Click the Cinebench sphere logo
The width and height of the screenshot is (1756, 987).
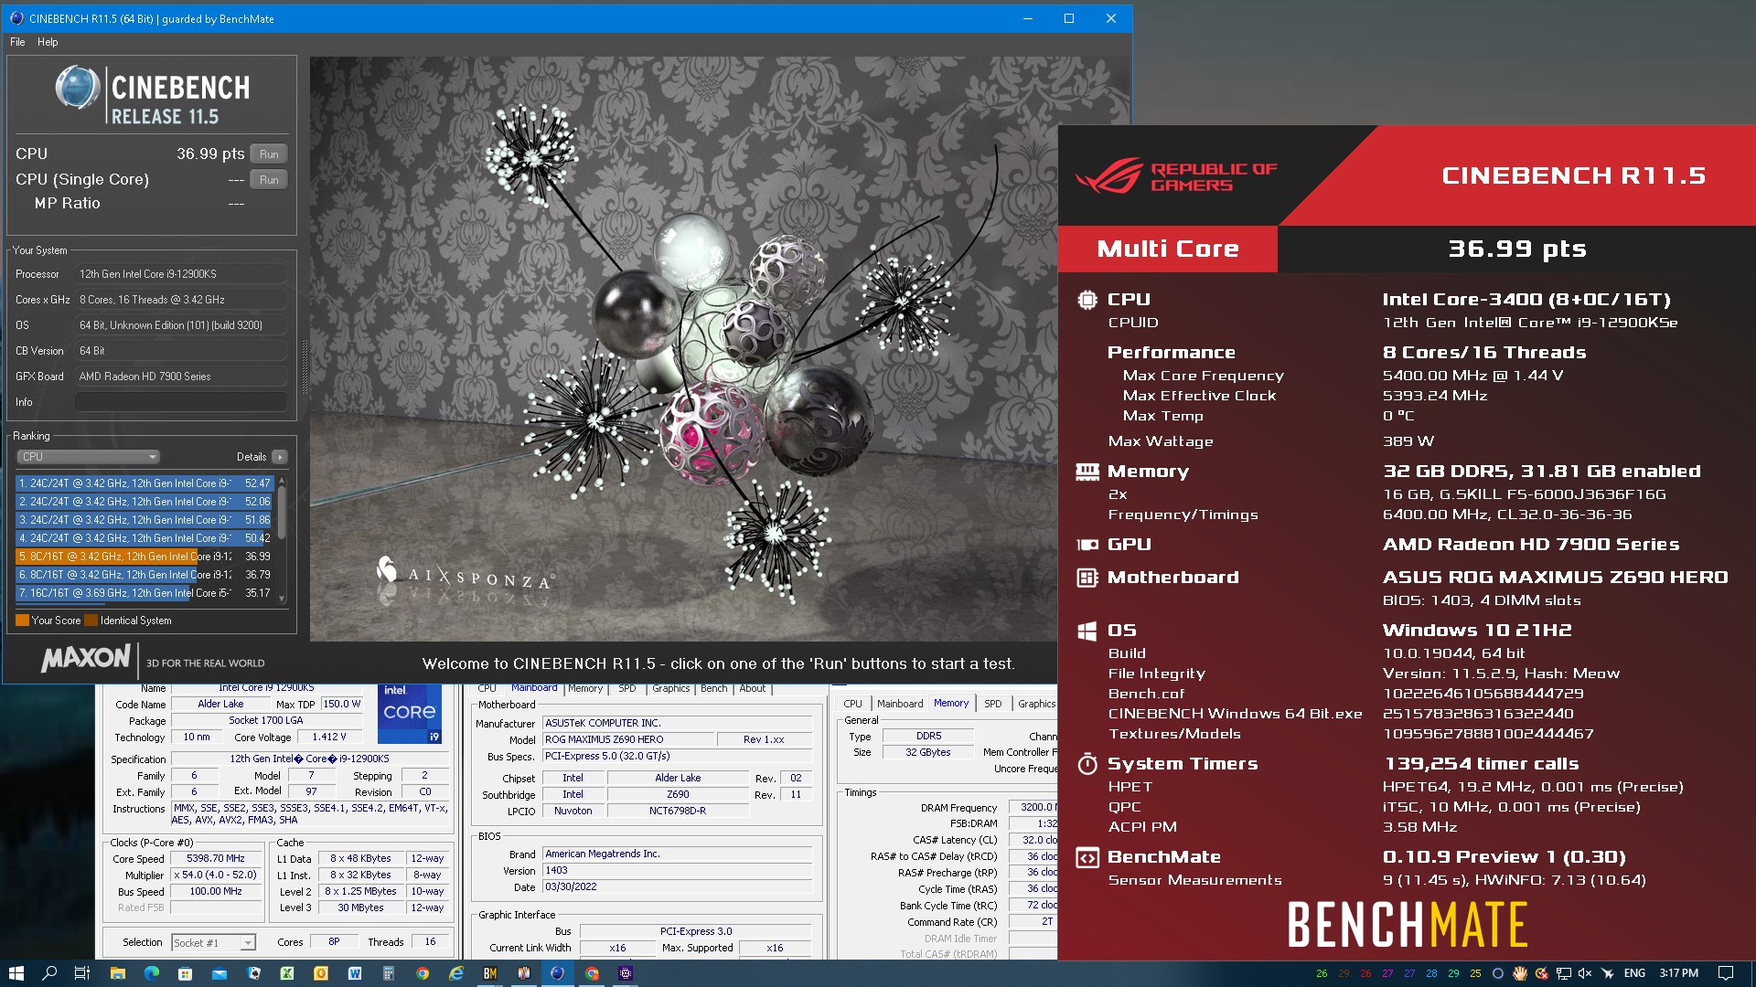pyautogui.click(x=78, y=89)
